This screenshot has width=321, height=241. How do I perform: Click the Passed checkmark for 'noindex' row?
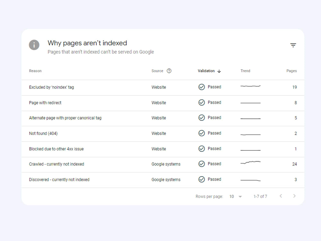[x=202, y=87]
